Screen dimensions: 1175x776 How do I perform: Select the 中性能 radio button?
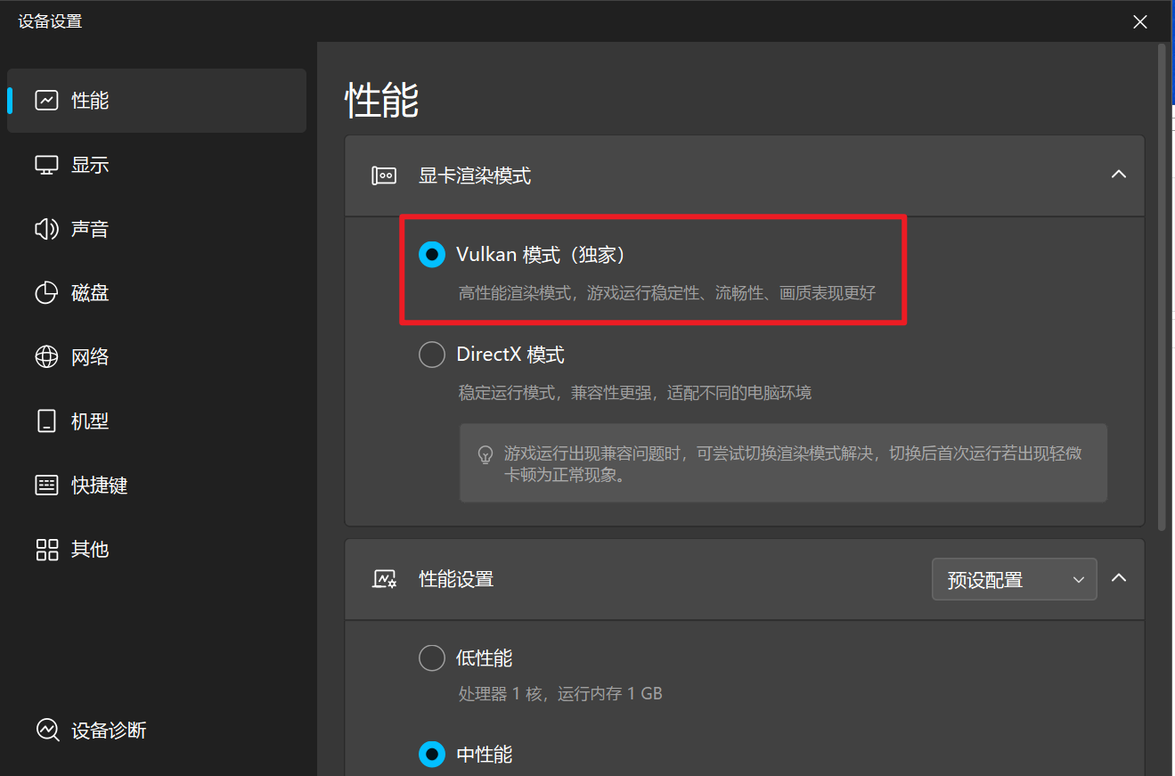[x=432, y=755]
